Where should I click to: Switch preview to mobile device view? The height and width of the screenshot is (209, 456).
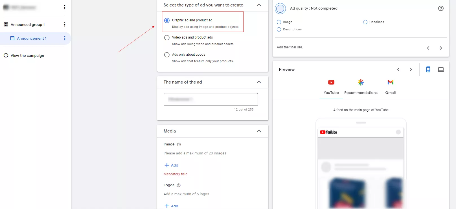[428, 69]
